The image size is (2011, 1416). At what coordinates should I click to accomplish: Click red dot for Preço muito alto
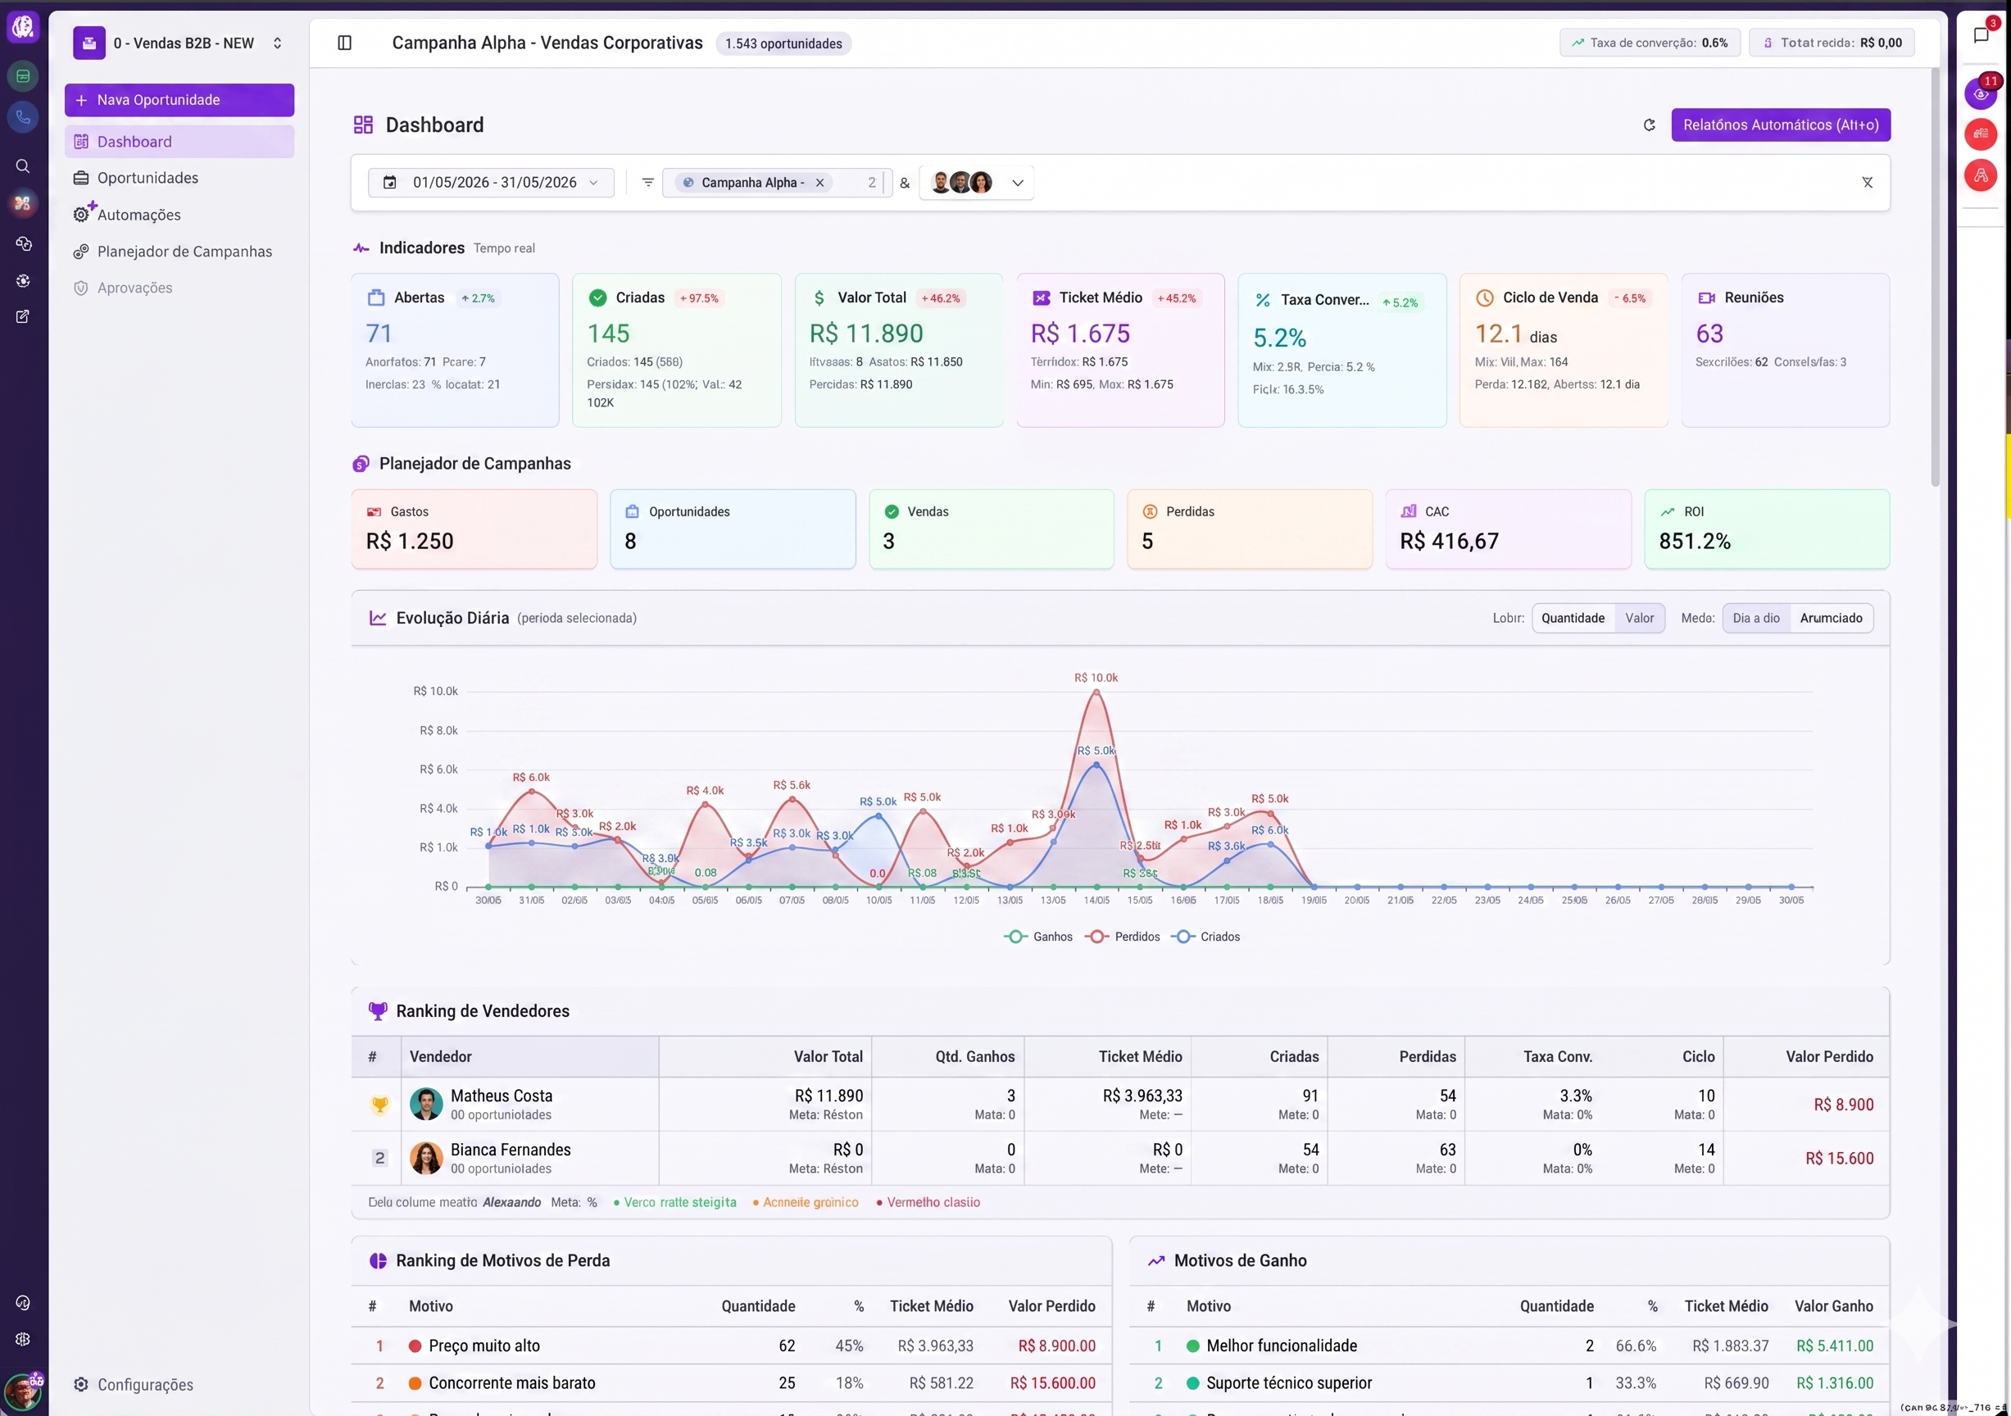(x=415, y=1346)
